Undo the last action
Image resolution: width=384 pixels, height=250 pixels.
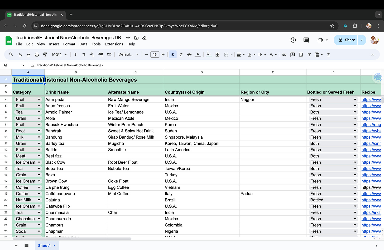[x=20, y=55]
